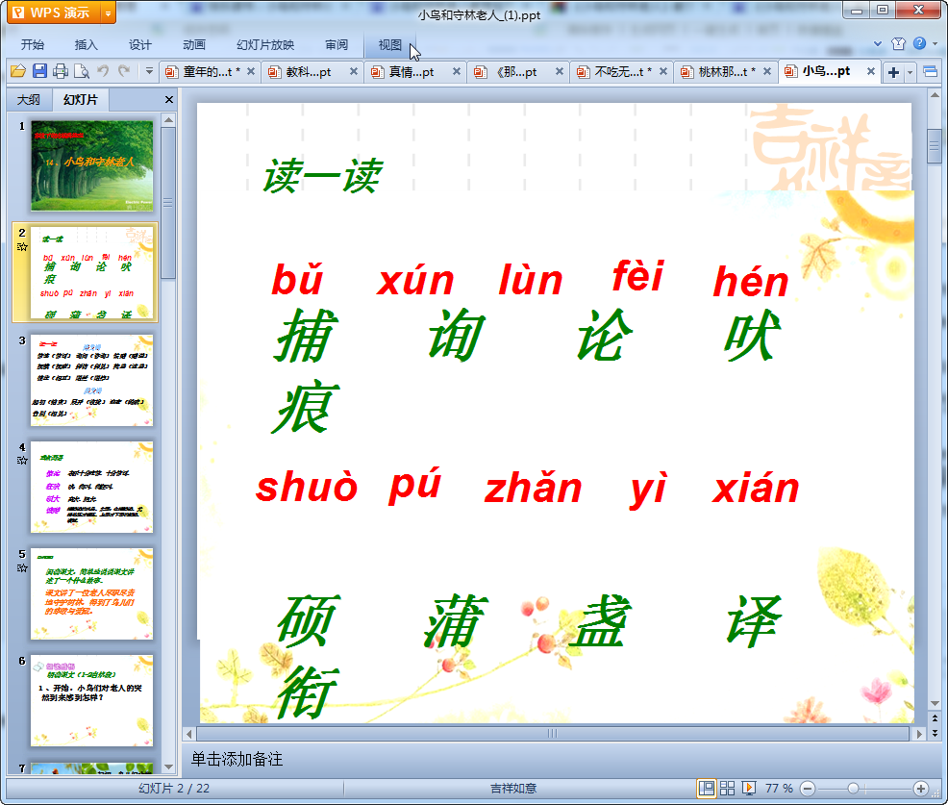
Task: Go to next slide via double-down arrow
Action: click(935, 733)
